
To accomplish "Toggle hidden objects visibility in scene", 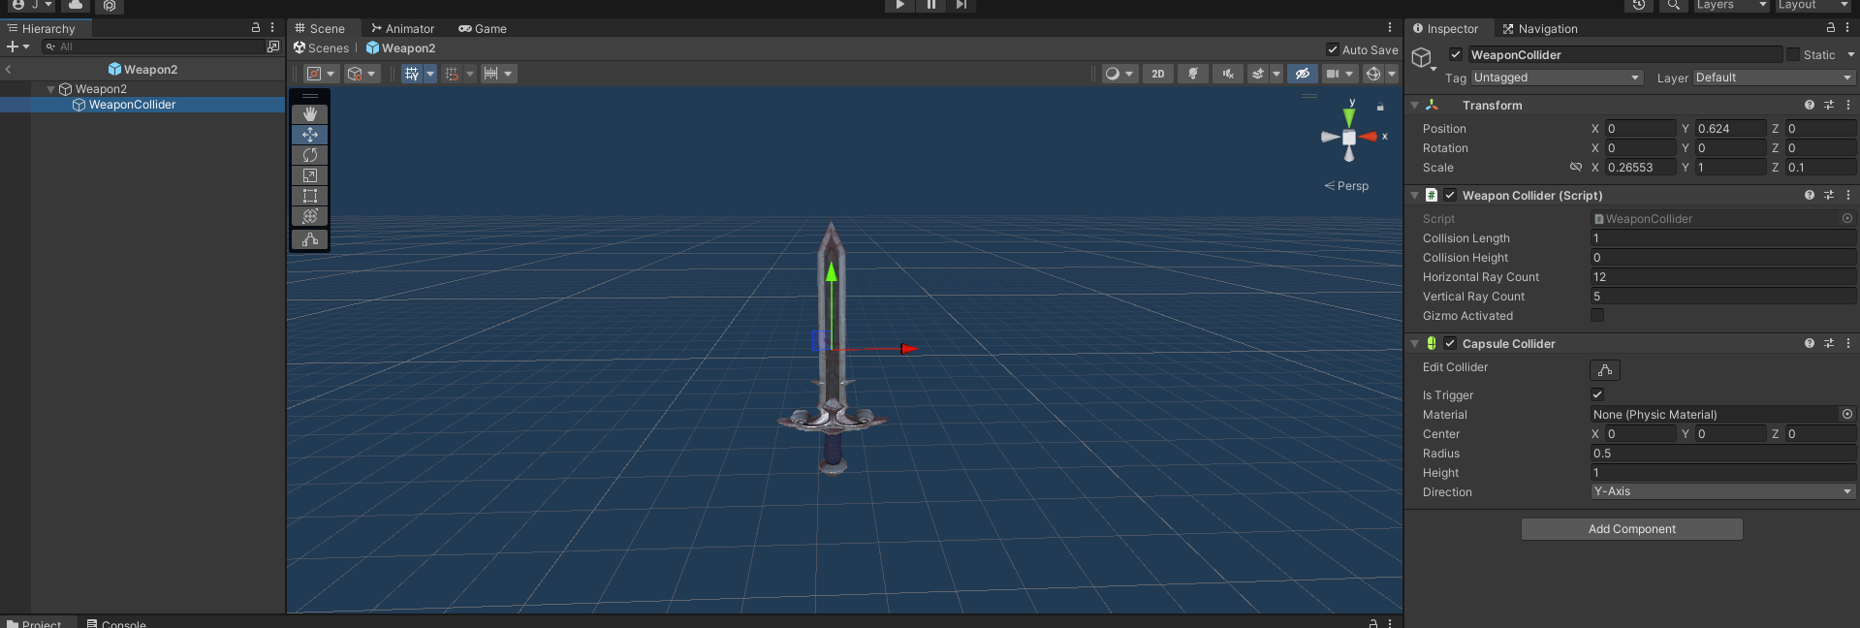I will pyautogui.click(x=1303, y=74).
